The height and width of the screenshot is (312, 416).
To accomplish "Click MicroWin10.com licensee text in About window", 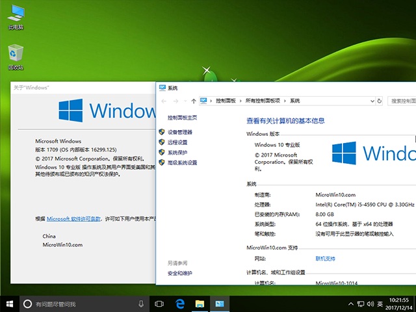I will pos(62,245).
